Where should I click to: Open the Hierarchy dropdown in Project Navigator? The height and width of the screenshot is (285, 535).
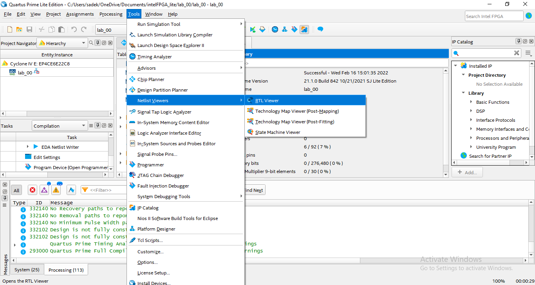(62, 43)
